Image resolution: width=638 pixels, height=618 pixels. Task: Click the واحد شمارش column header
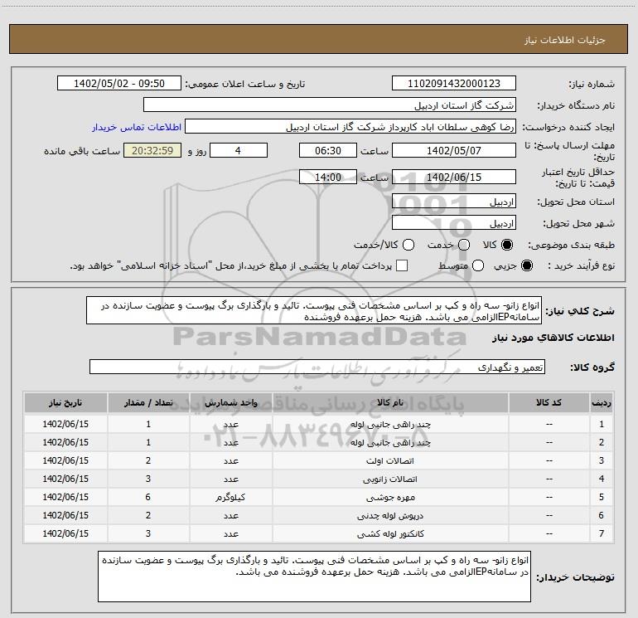coord(230,402)
